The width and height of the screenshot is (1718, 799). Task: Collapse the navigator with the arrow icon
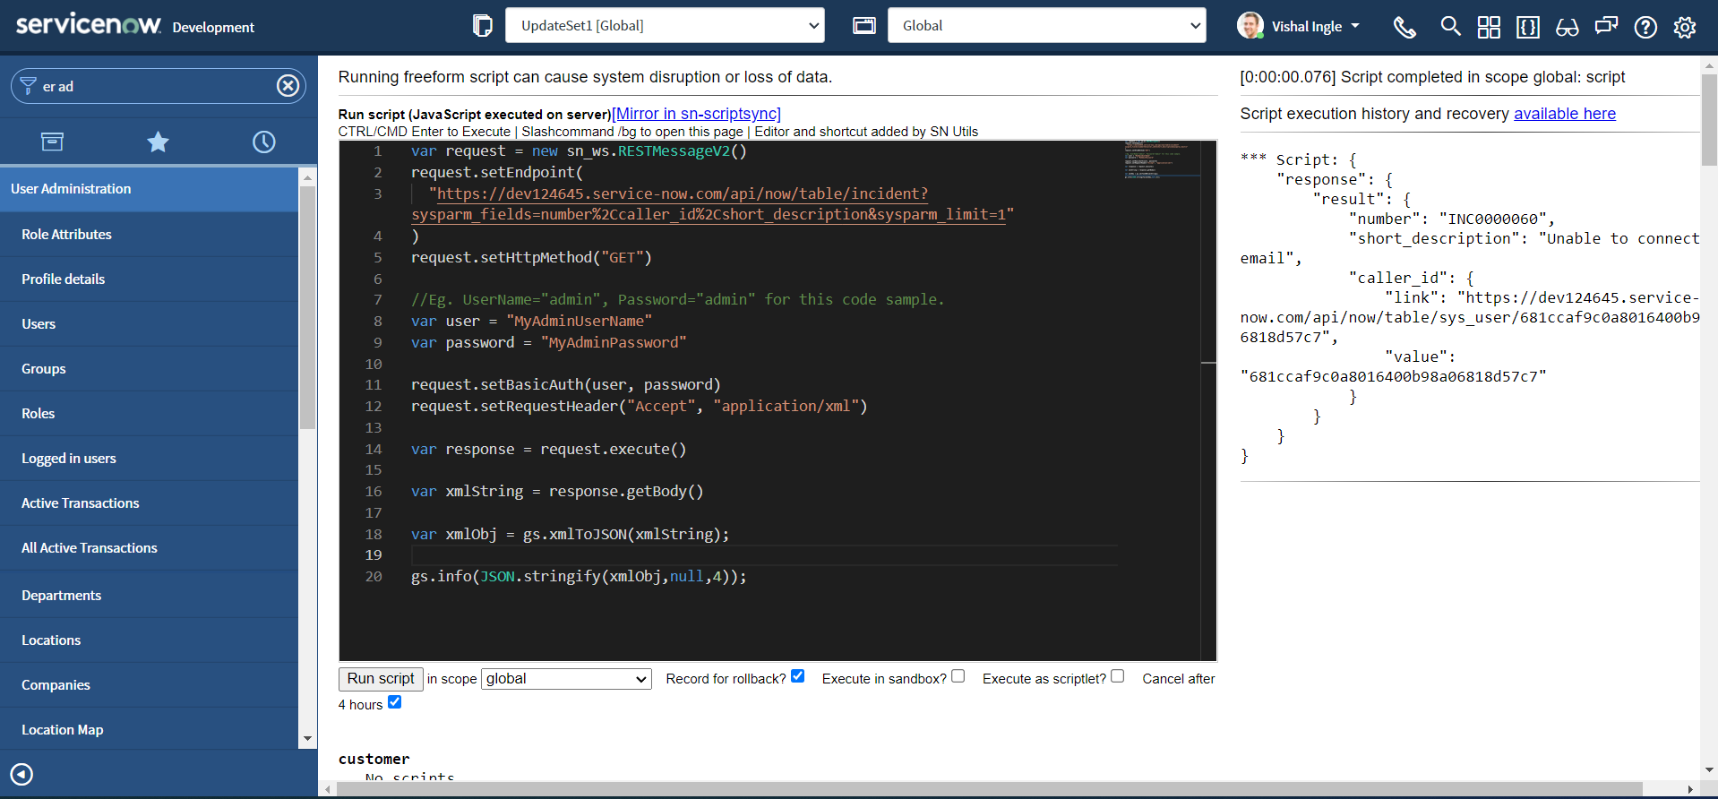point(21,774)
